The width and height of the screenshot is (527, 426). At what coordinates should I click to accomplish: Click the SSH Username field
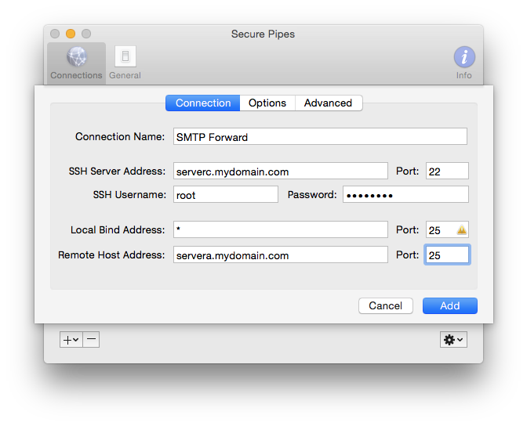tap(226, 194)
